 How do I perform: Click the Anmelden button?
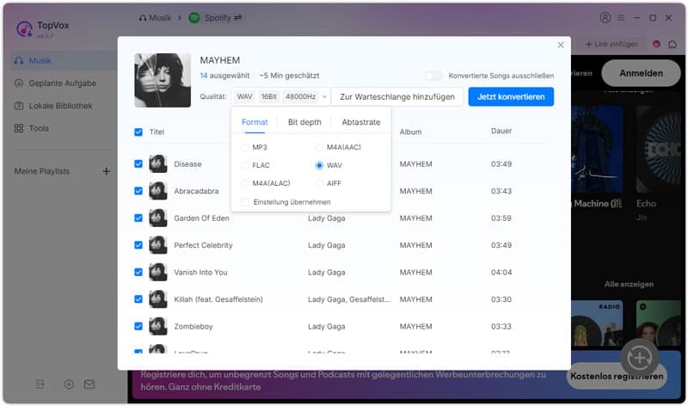(641, 73)
